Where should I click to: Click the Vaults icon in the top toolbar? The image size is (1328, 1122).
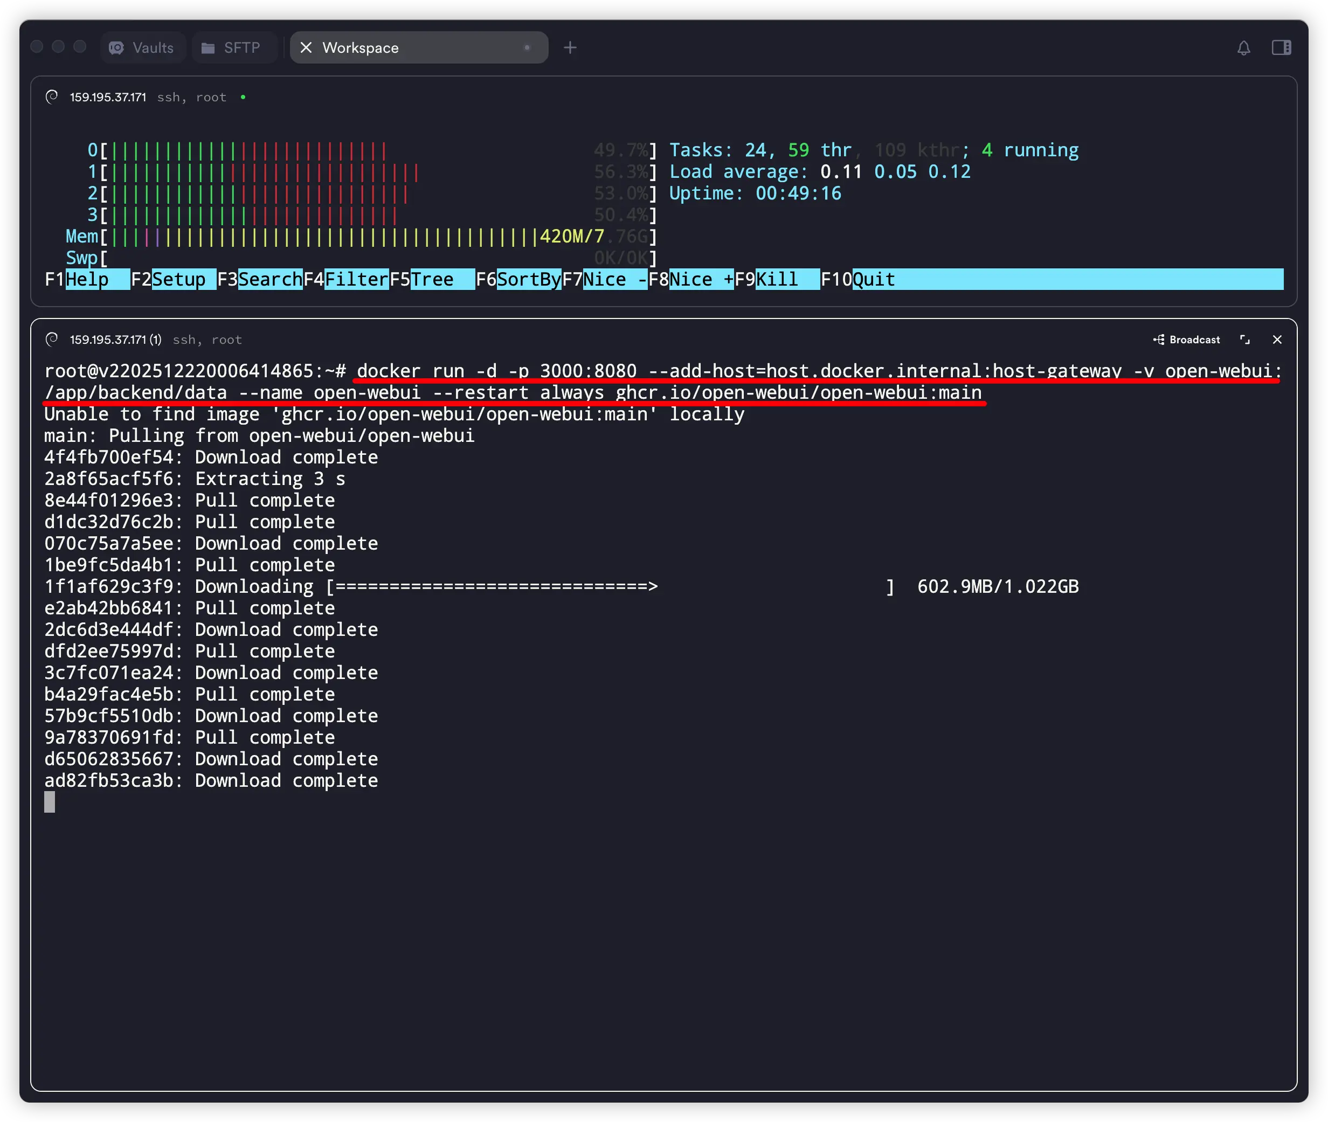[x=117, y=47]
